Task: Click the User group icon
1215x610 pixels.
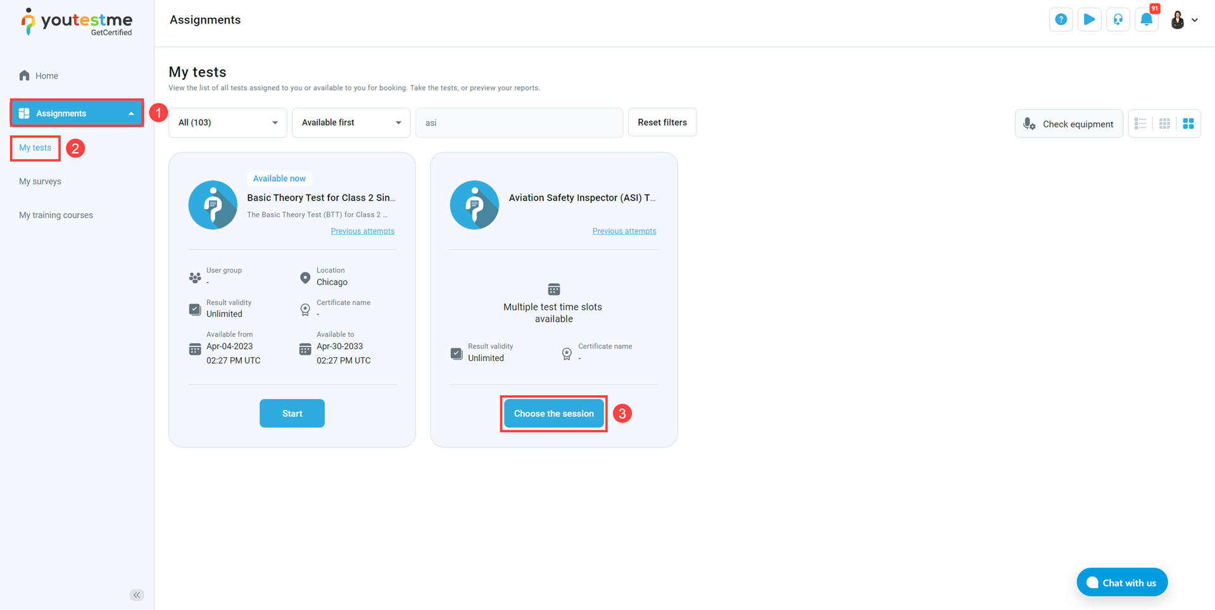Action: tap(195, 277)
